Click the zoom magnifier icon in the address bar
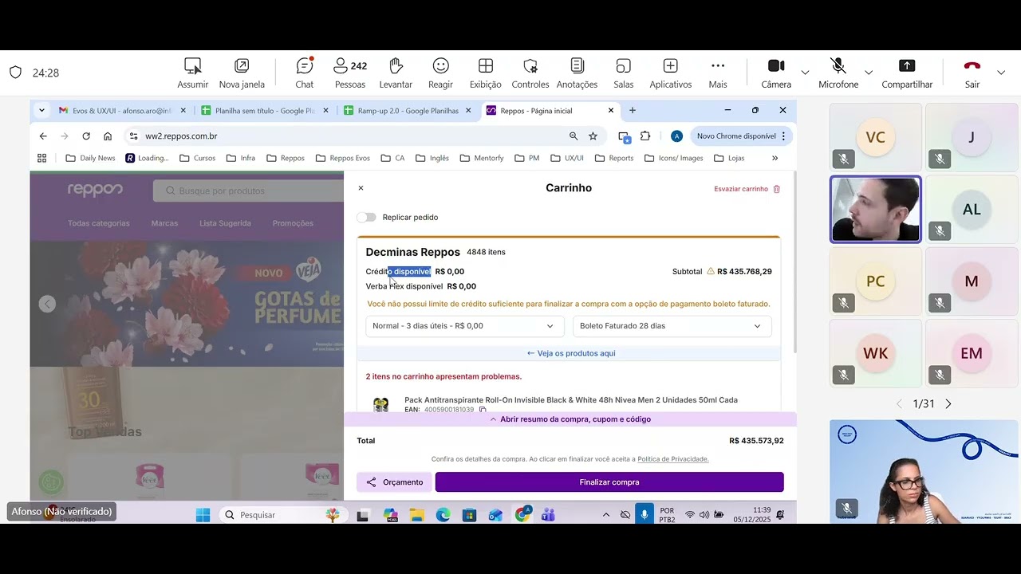The height and width of the screenshot is (574, 1021). point(574,136)
